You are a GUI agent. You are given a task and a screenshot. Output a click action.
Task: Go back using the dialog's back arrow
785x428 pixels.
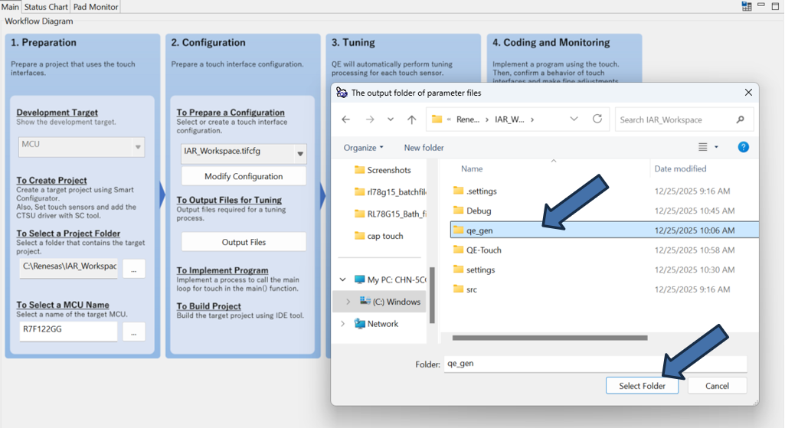pyautogui.click(x=346, y=119)
